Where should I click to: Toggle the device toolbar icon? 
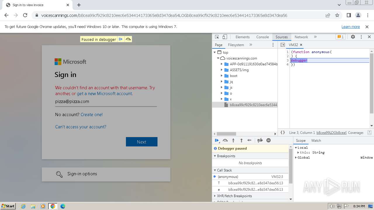[x=225, y=37]
